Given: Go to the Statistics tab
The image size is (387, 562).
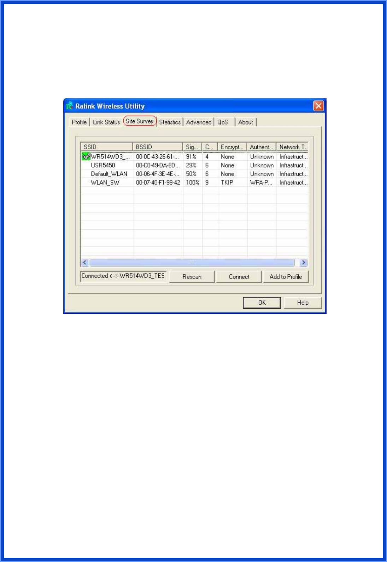Looking at the screenshot, I should point(170,122).
